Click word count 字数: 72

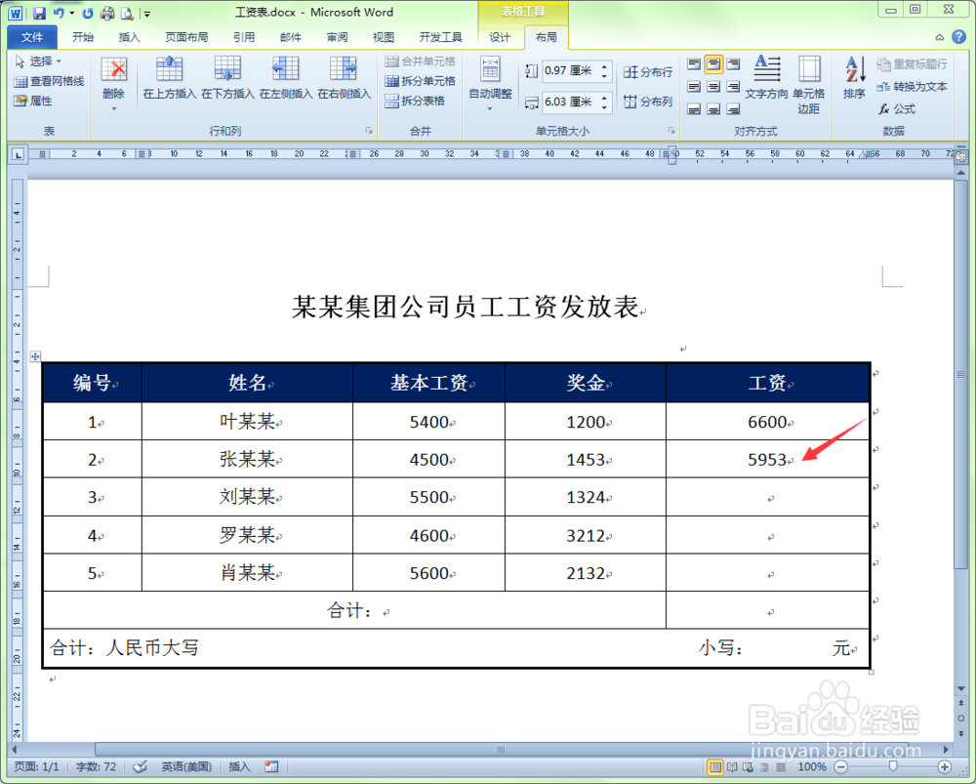[x=96, y=766]
